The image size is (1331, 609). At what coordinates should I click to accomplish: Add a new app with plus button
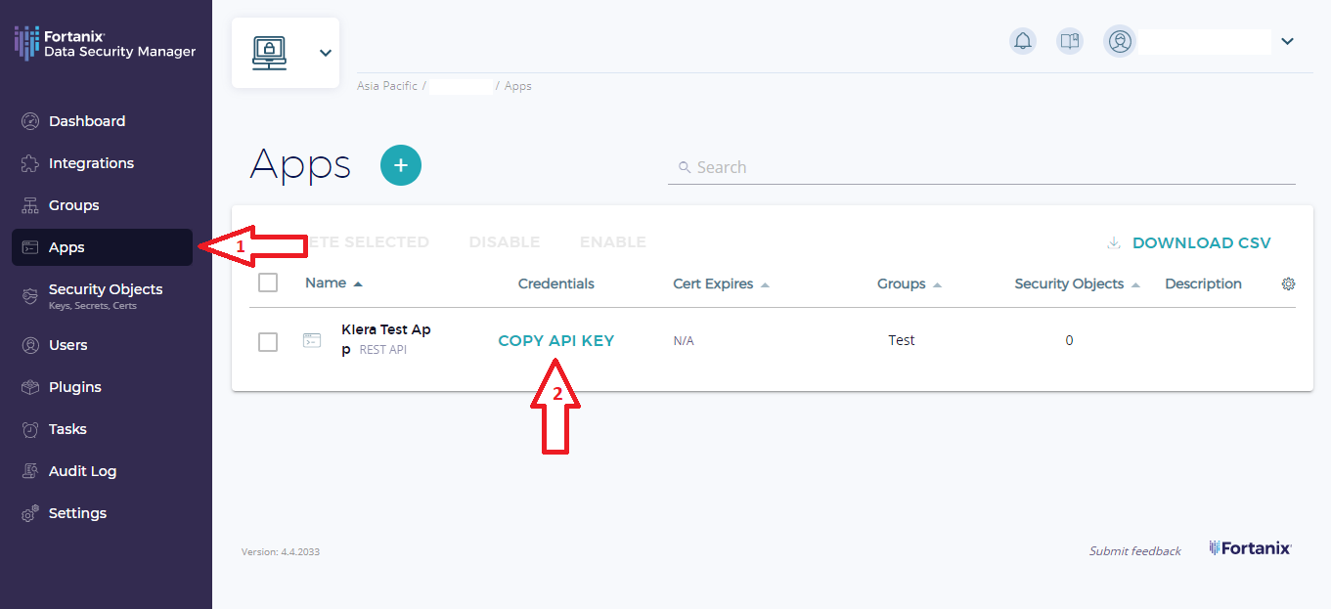[401, 165]
